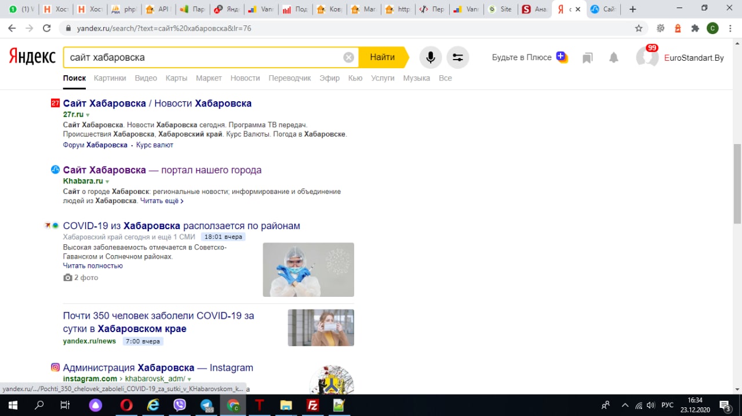Open medic in mask news thumbnail
This screenshot has height=416, width=742.
[x=308, y=270]
